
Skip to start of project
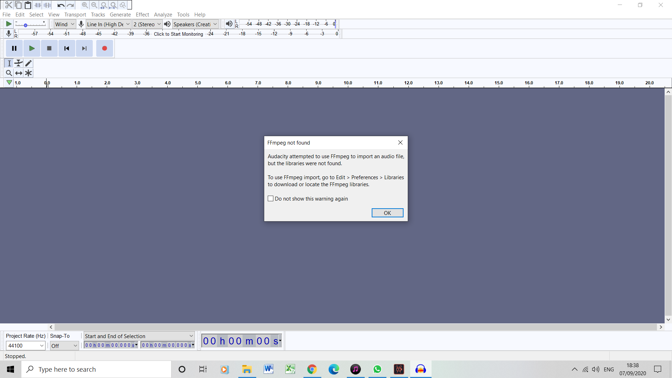[67, 48]
